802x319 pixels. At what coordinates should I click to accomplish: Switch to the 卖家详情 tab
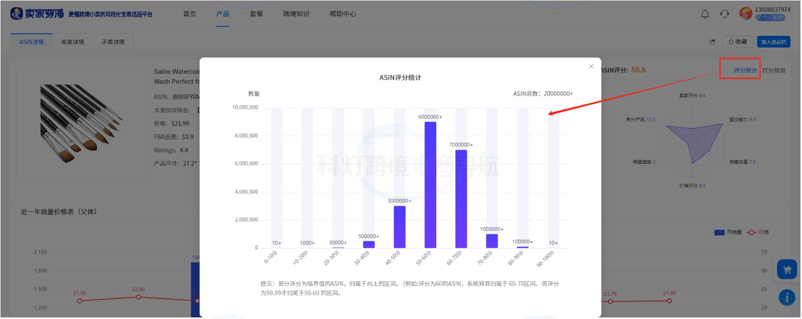tap(73, 41)
